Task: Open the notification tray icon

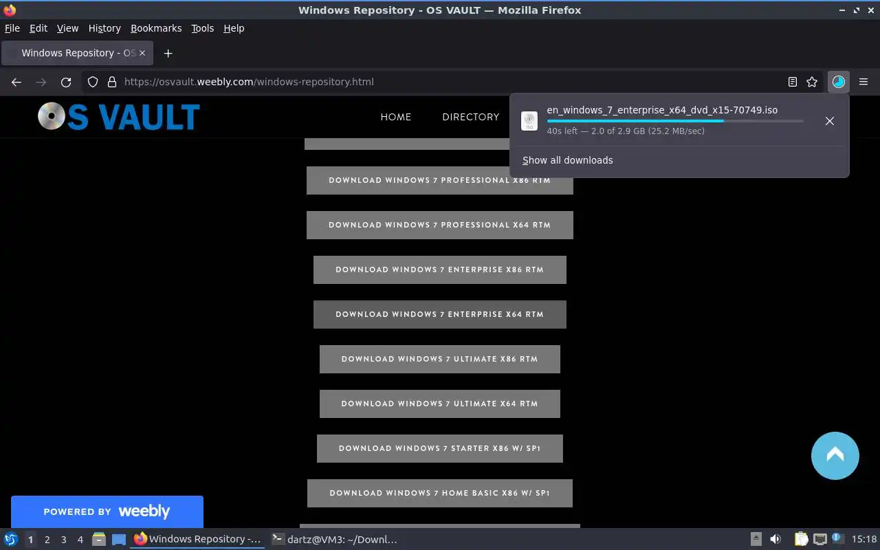Action: point(837,539)
